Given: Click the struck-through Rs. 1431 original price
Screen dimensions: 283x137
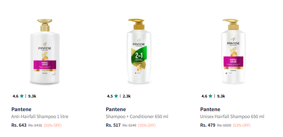Looking at the screenshot, I should coord(35,125).
